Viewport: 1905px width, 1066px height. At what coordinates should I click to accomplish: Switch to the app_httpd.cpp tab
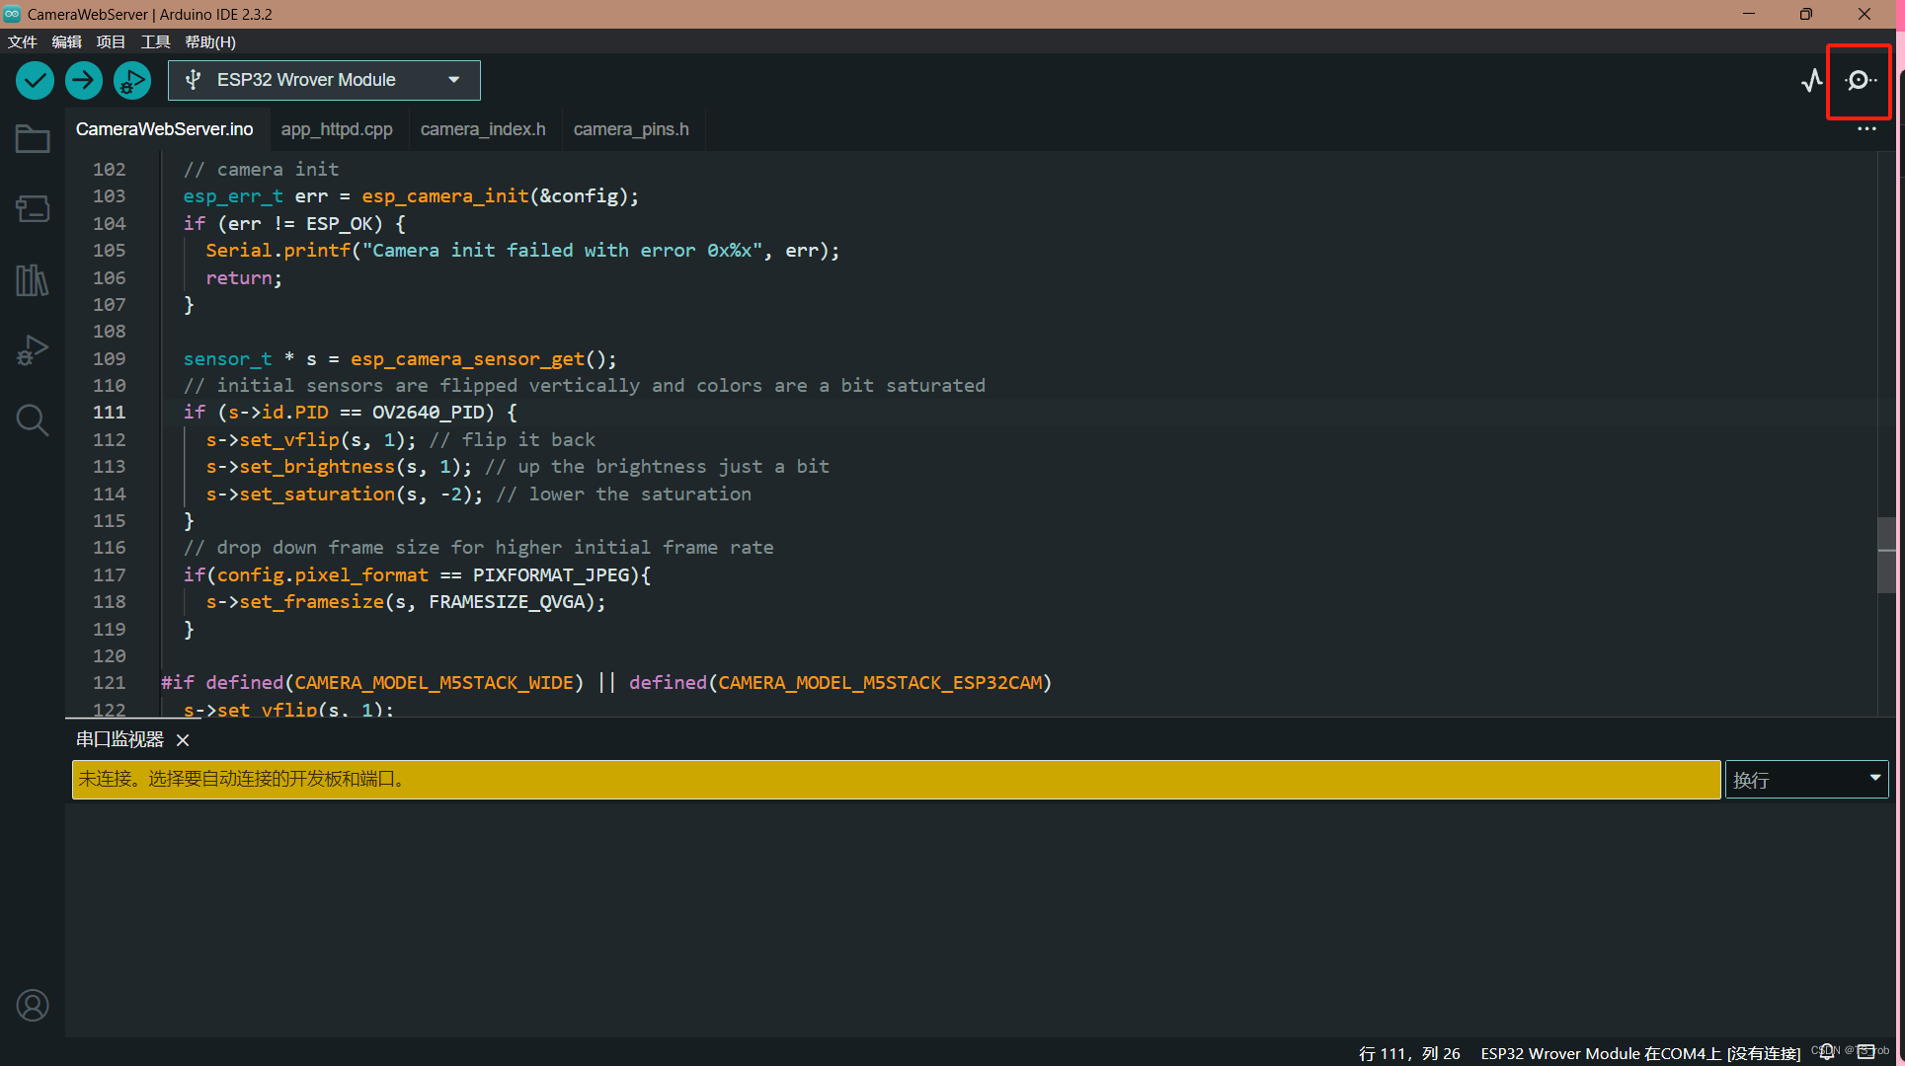tap(337, 129)
